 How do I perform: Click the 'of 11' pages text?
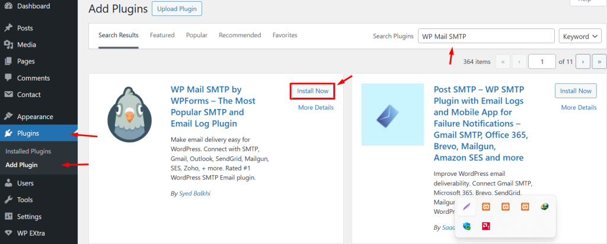566,62
